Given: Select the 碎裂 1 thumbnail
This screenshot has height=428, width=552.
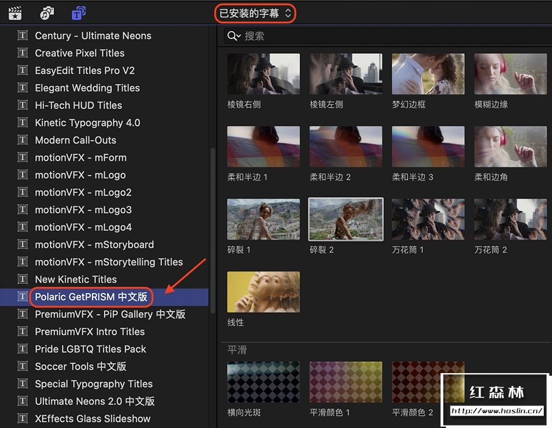Looking at the screenshot, I should pos(264,219).
